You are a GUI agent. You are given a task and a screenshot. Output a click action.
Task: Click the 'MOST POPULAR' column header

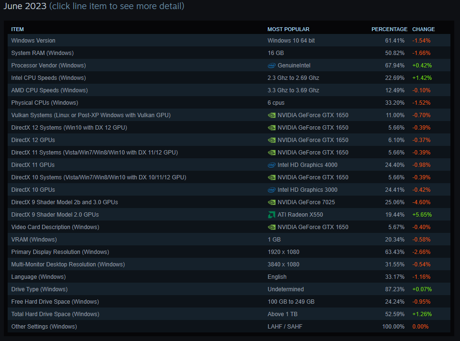tap(288, 29)
